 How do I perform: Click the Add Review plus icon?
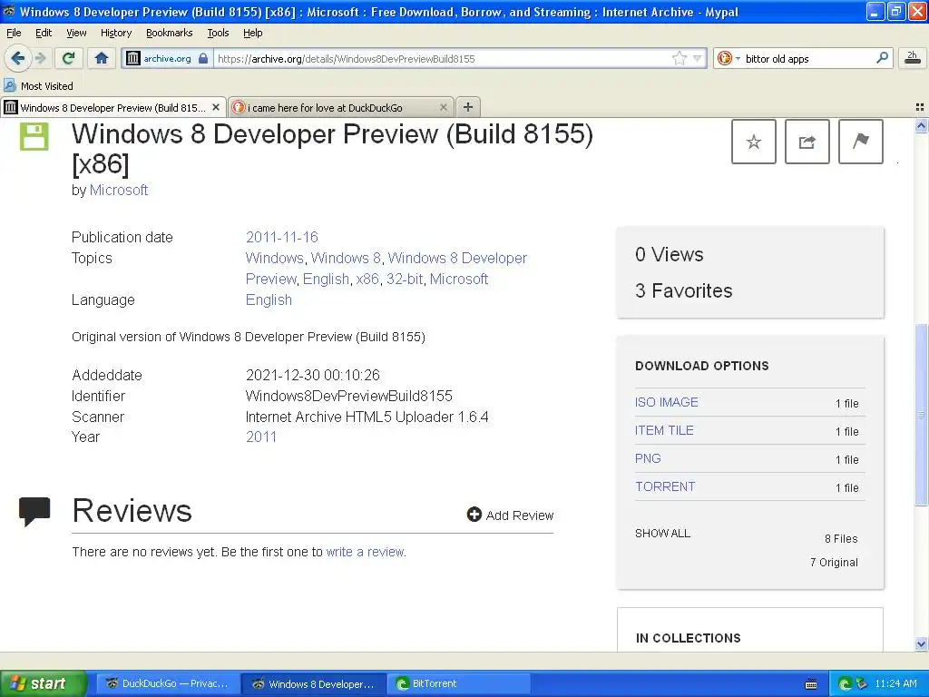tap(474, 515)
